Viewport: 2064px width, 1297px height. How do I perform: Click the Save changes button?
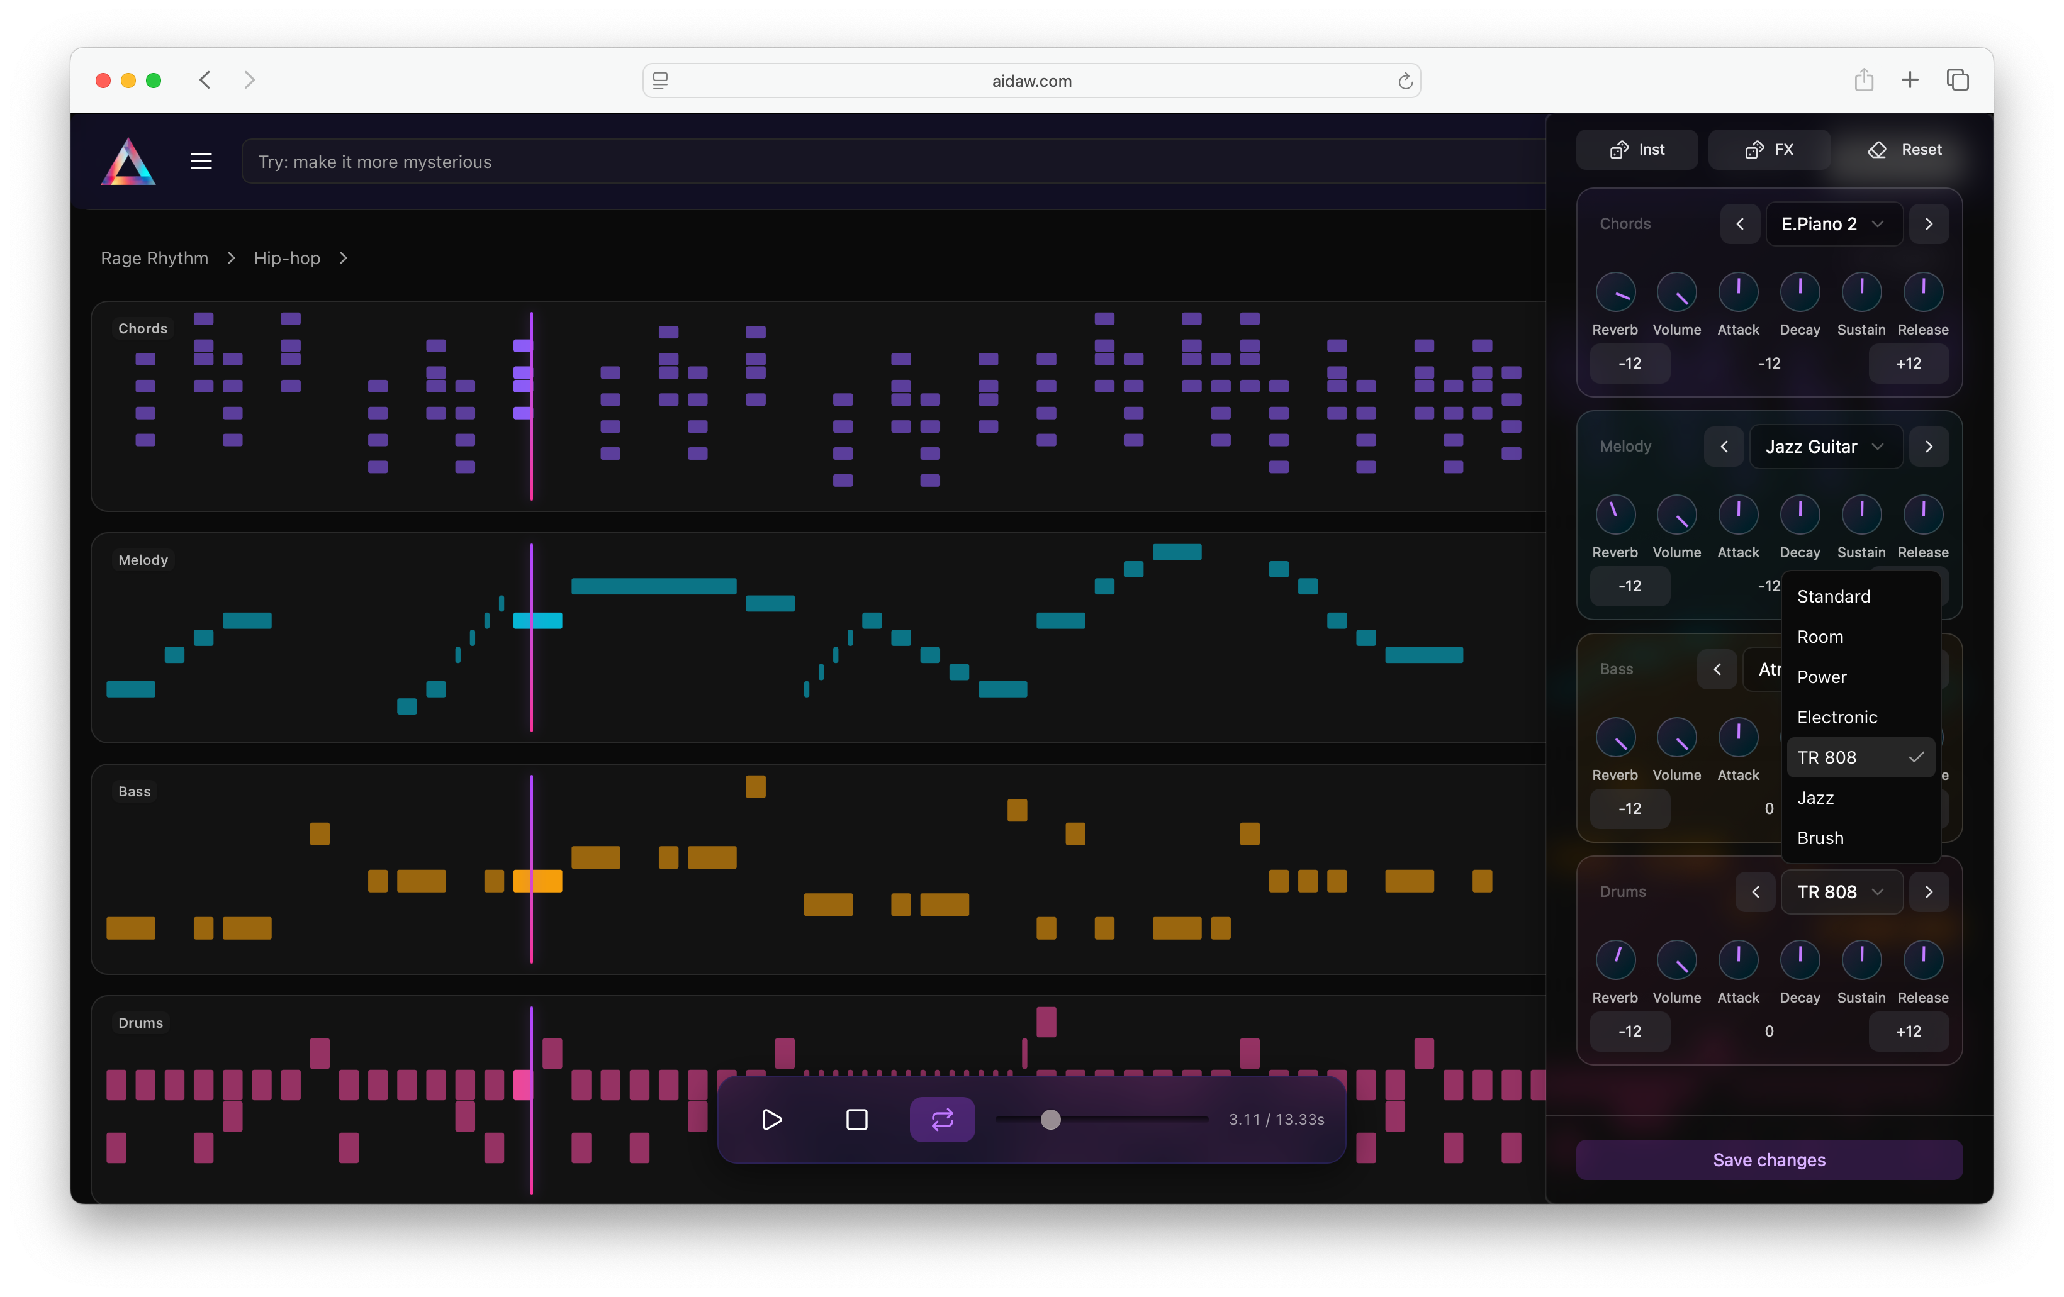pyautogui.click(x=1768, y=1160)
